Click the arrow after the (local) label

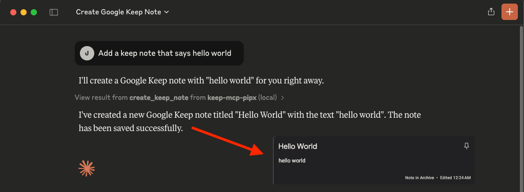(x=282, y=98)
